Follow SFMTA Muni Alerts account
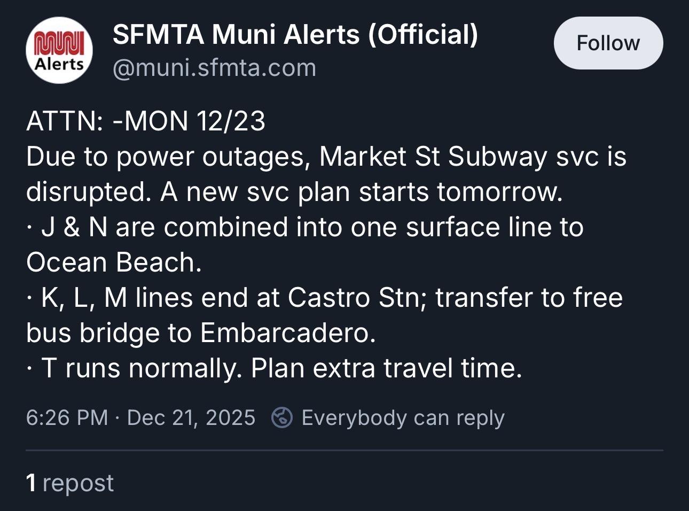The height and width of the screenshot is (511, 689). coord(608,43)
